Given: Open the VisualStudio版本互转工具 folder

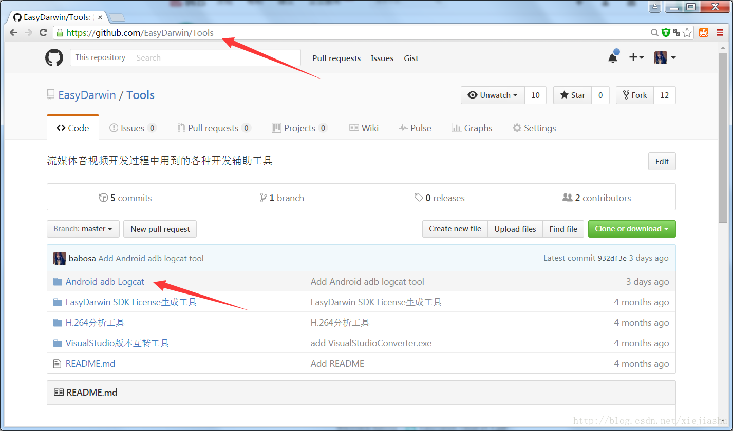Looking at the screenshot, I should [117, 343].
